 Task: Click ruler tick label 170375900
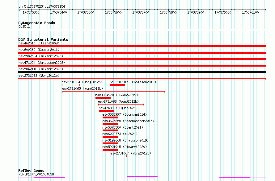196,12
